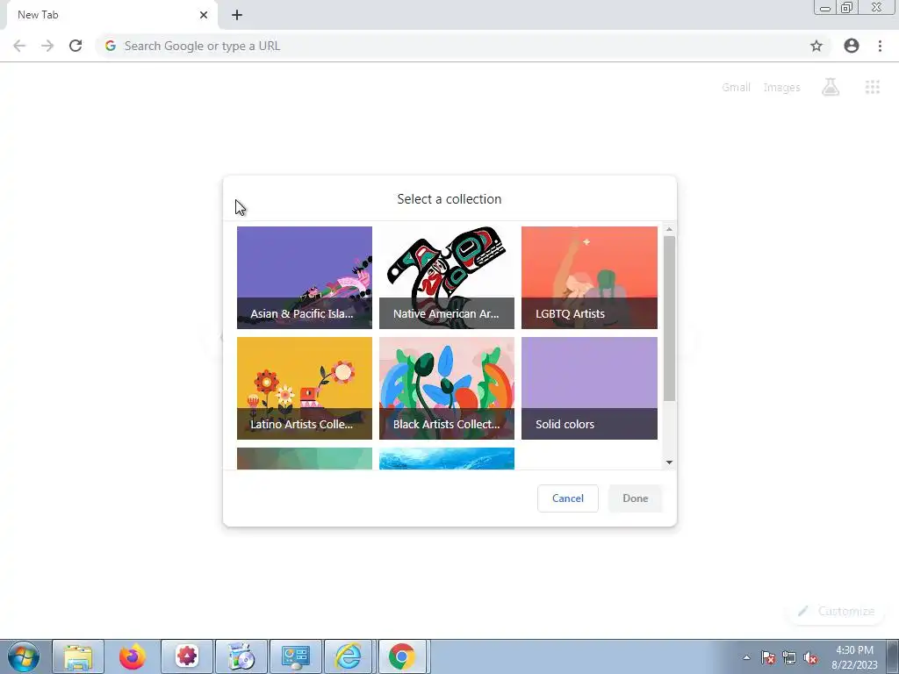Open the Google apps grid
899x674 pixels.
click(872, 87)
